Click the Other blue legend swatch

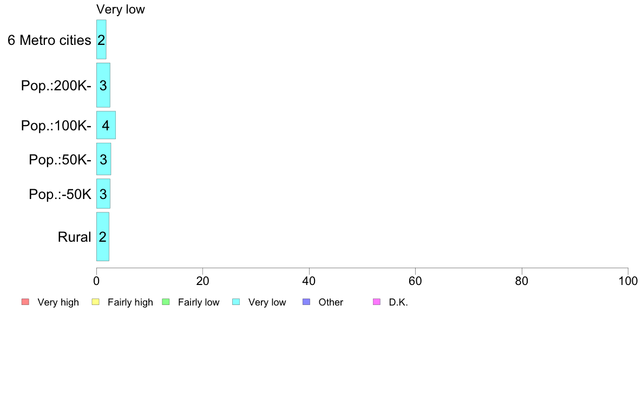point(306,302)
